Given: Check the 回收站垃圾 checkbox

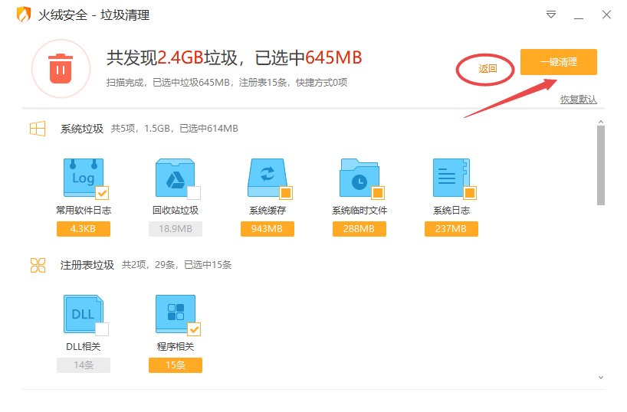Looking at the screenshot, I should point(194,193).
